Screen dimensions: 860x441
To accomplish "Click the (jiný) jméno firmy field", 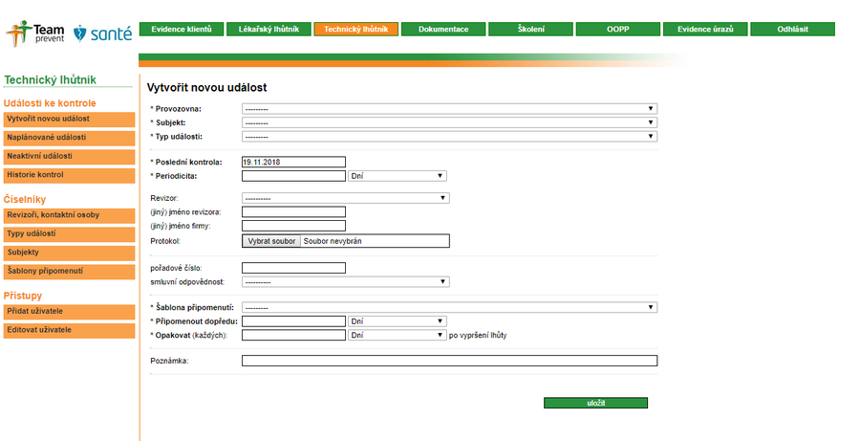I will [x=293, y=226].
